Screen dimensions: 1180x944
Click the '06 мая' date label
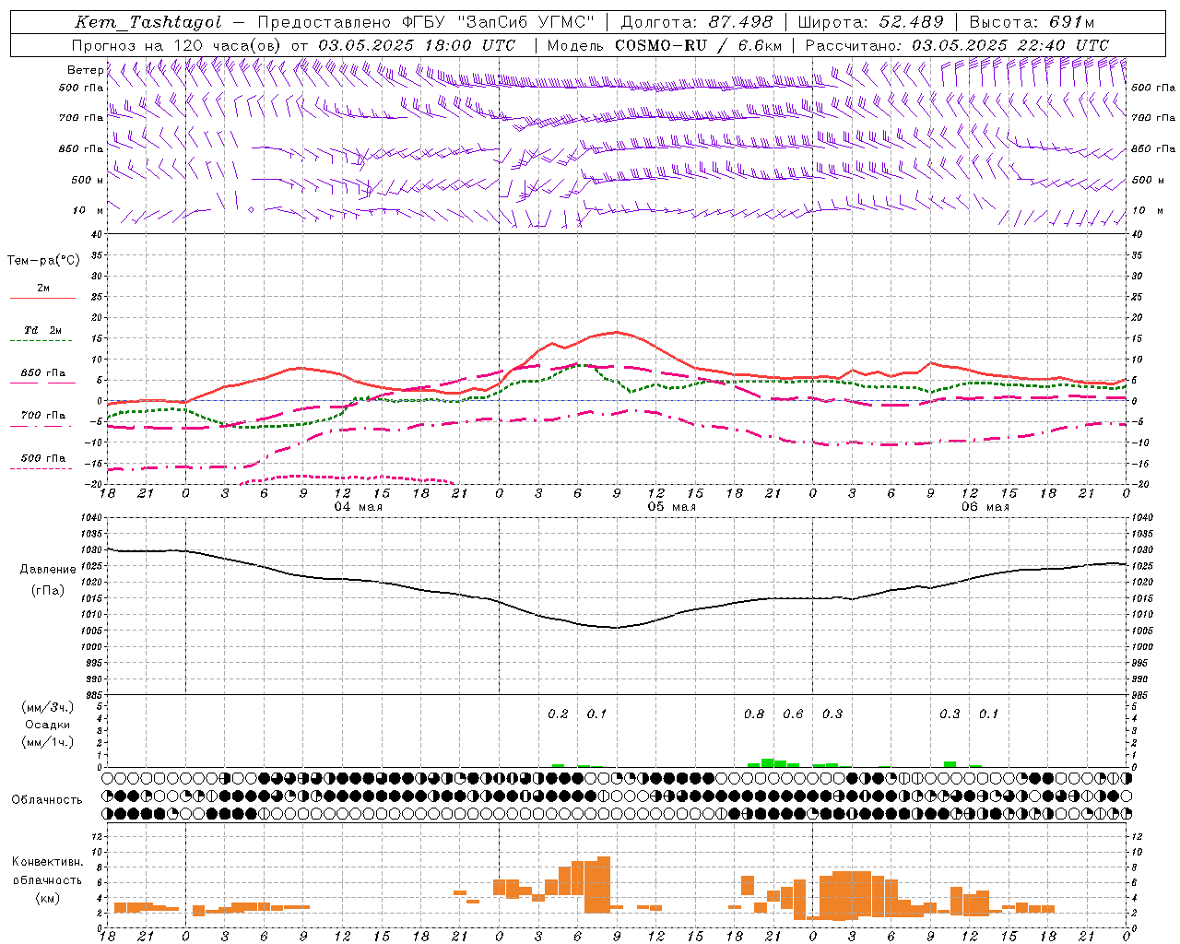coord(985,507)
